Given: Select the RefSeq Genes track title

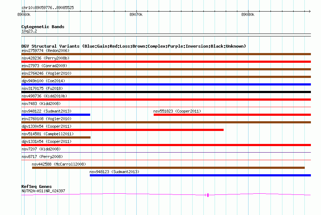Looking at the screenshot, I should click(x=36, y=187).
